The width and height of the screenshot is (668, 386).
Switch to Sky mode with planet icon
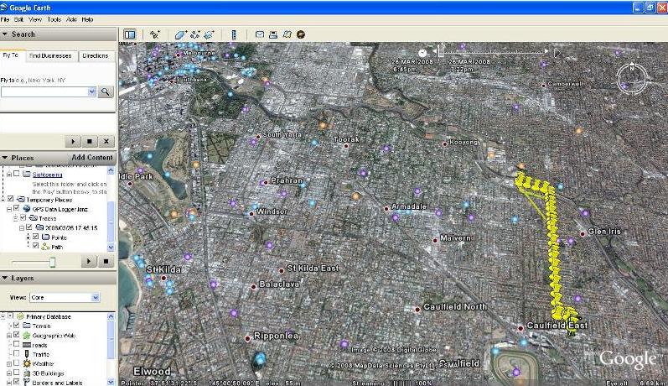click(x=301, y=34)
